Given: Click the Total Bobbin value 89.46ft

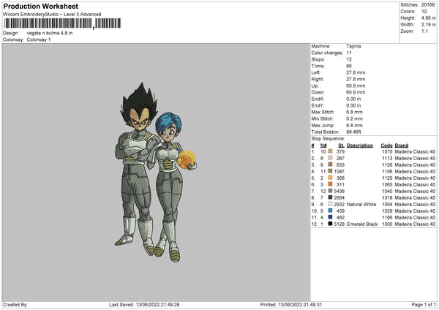Looking at the screenshot, I should point(354,132).
